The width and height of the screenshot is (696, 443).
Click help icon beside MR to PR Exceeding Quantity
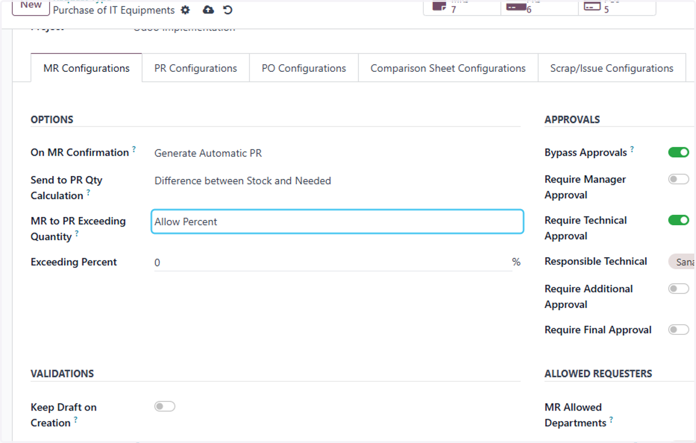(x=77, y=233)
